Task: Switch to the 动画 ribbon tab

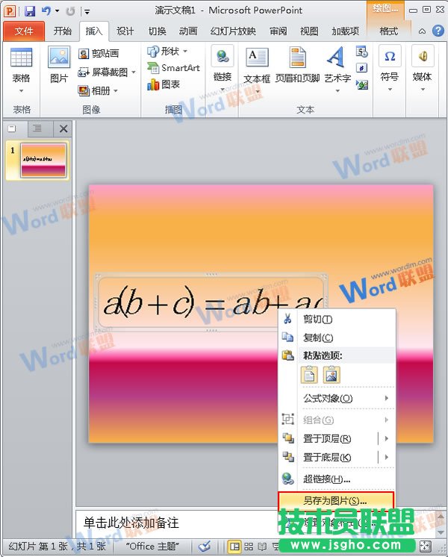Action: (x=188, y=31)
